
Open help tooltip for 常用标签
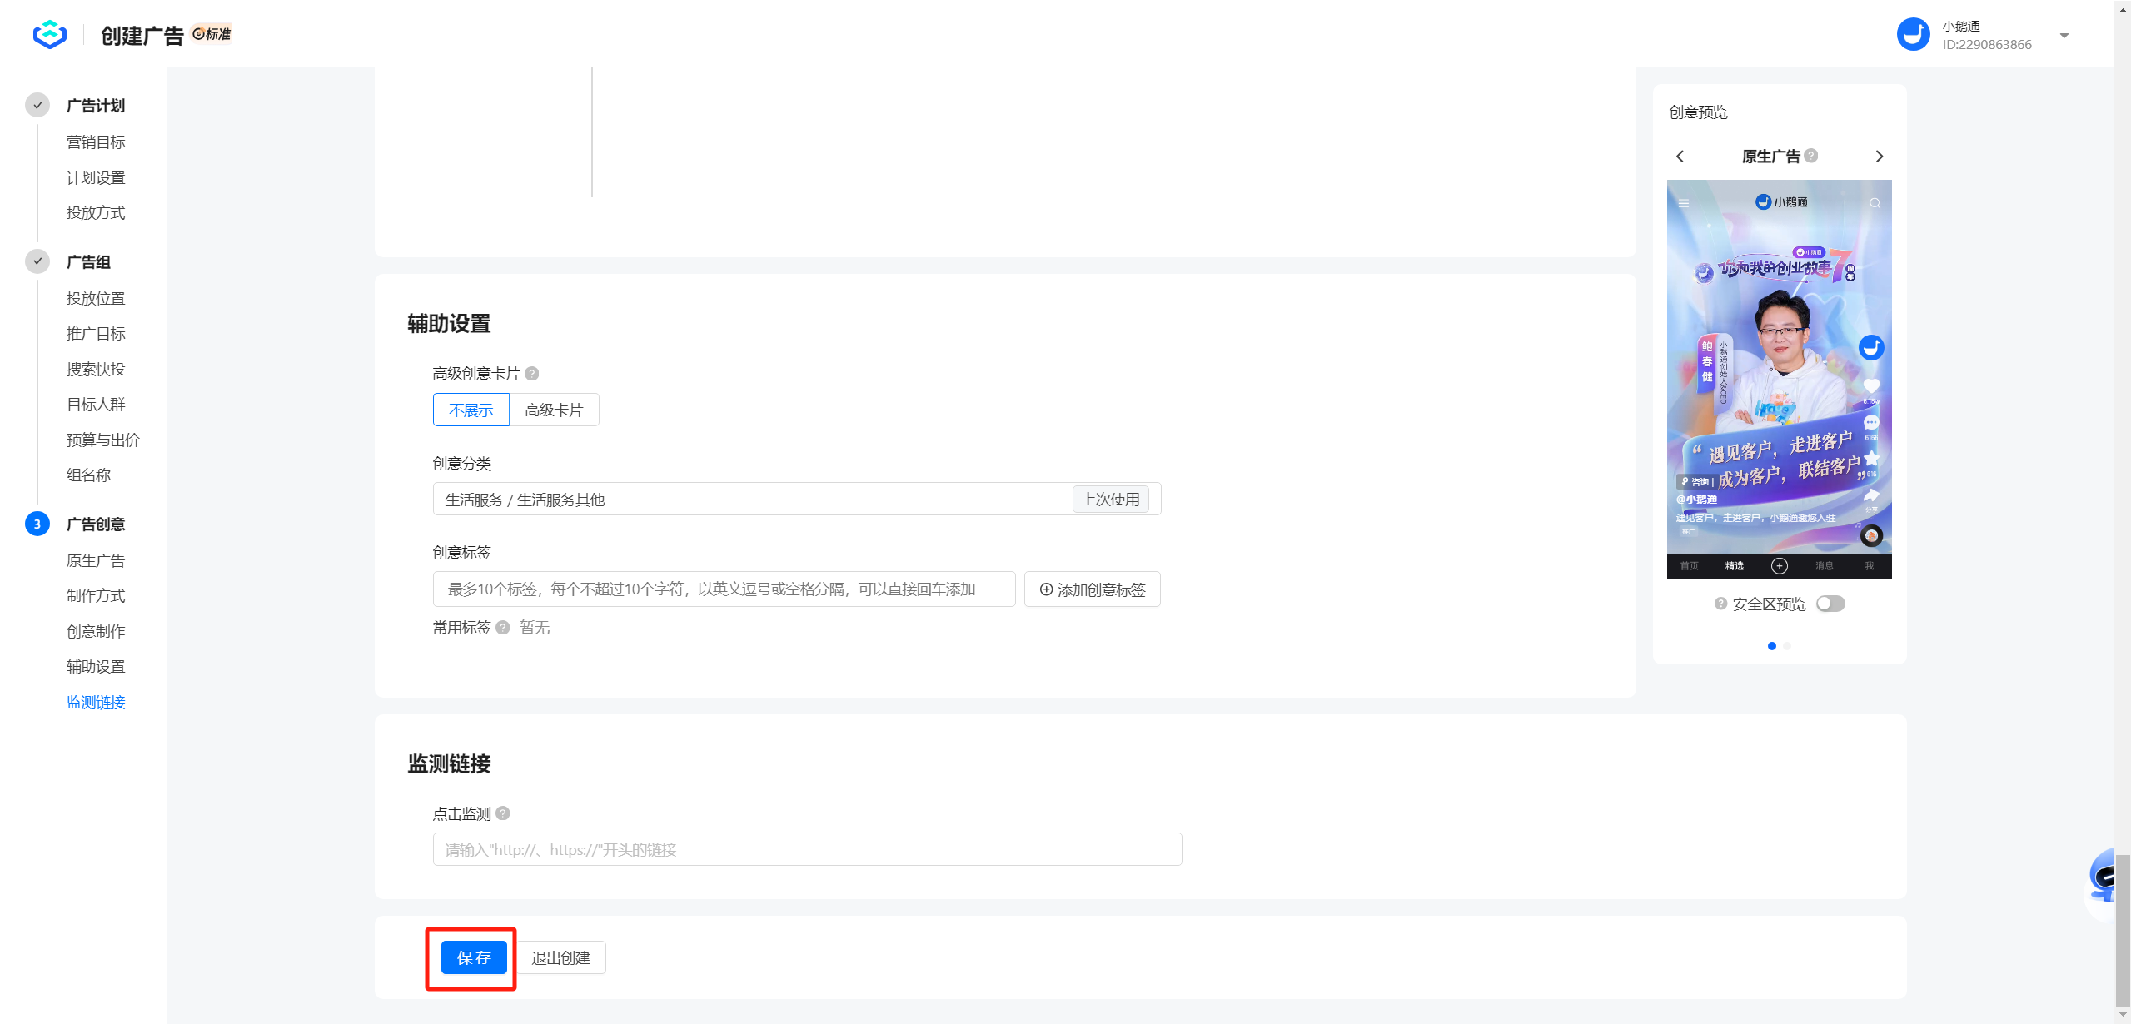[x=503, y=628]
